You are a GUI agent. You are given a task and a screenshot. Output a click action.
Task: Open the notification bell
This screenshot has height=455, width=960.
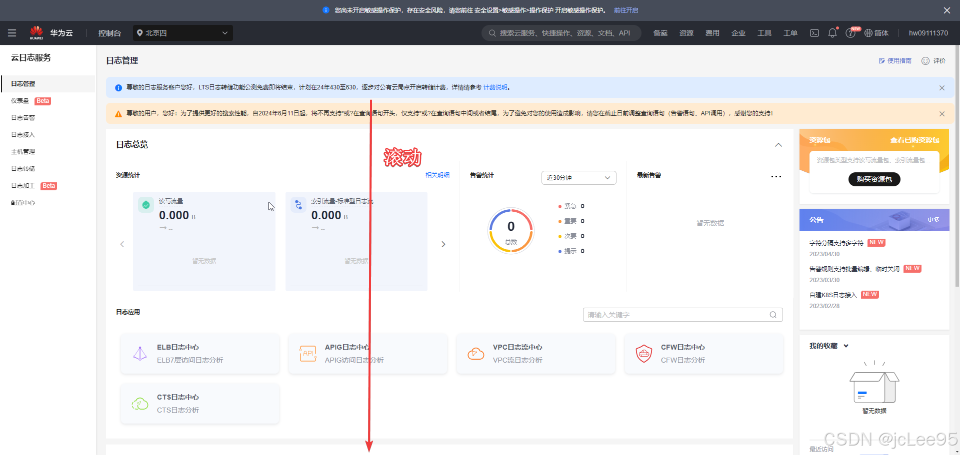pos(832,33)
